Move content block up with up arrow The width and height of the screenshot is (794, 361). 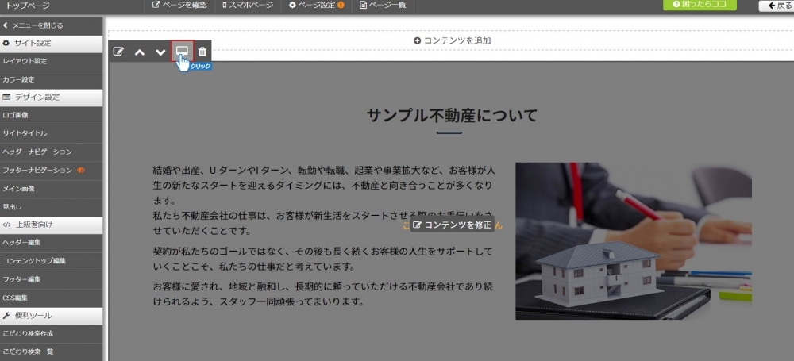pyautogui.click(x=140, y=52)
